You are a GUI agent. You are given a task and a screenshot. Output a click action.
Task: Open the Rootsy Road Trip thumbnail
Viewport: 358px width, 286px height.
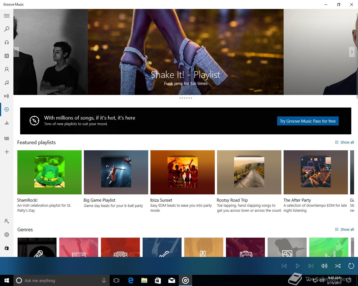tap(249, 172)
